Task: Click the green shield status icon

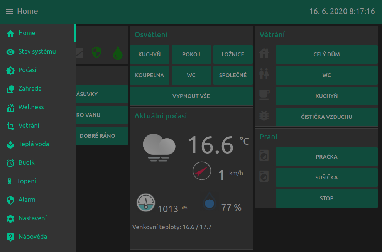Action: (96, 52)
